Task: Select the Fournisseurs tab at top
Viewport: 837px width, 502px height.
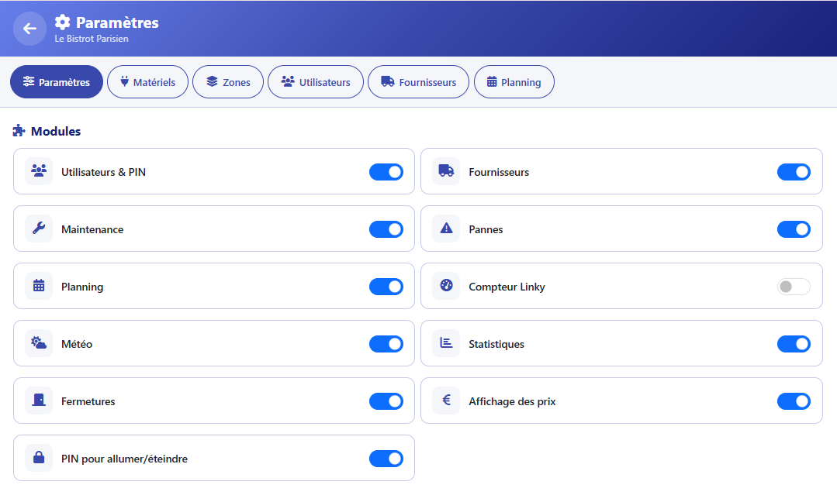Action: click(418, 82)
